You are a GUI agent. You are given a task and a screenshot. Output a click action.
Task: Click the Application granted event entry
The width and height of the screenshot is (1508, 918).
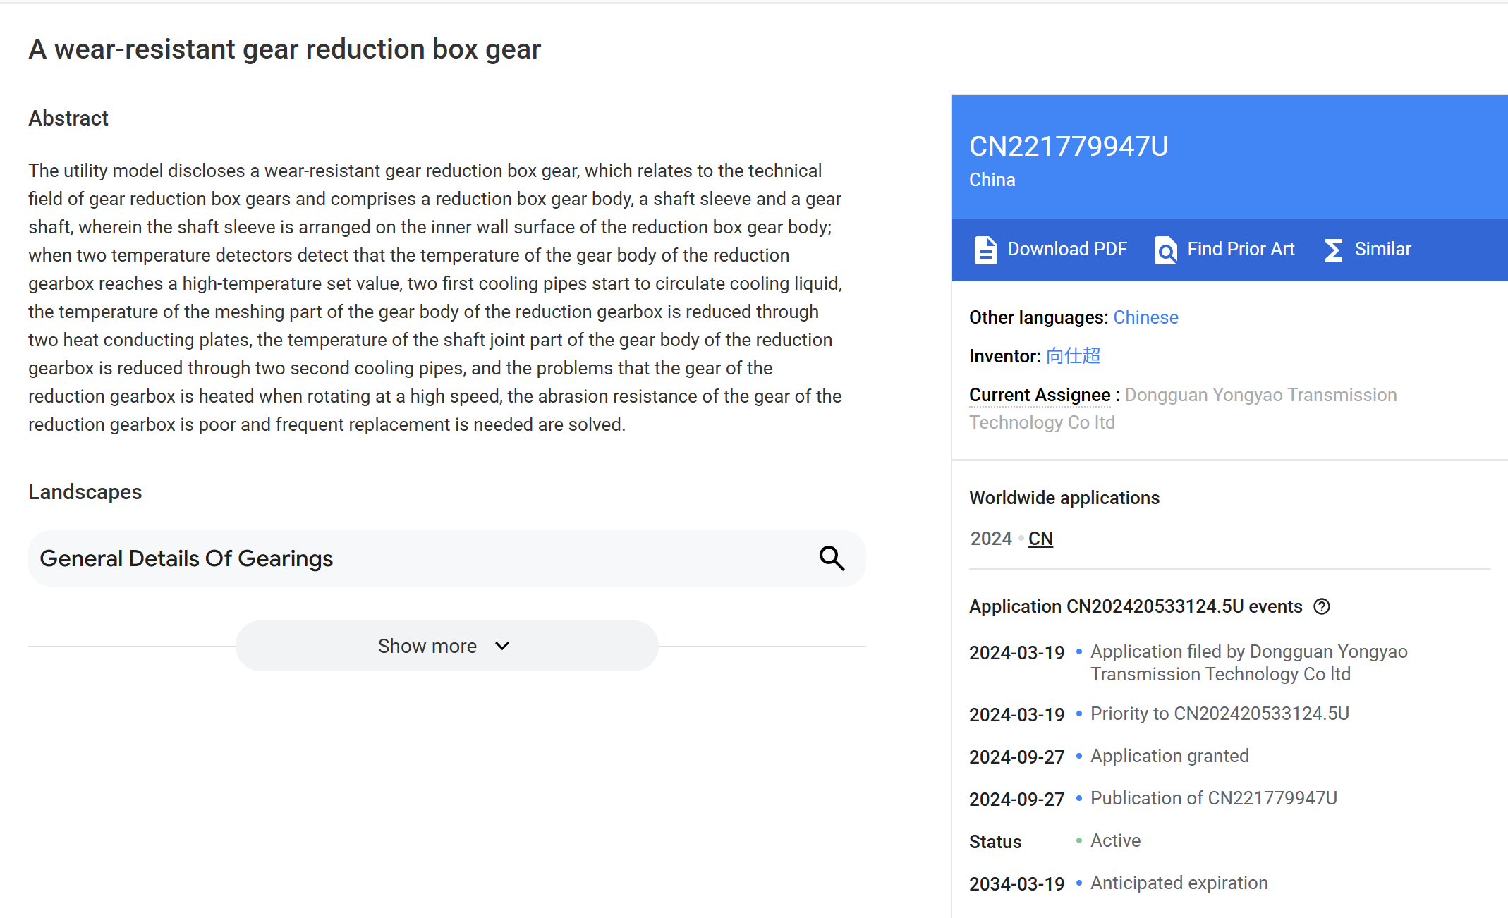tap(1169, 756)
